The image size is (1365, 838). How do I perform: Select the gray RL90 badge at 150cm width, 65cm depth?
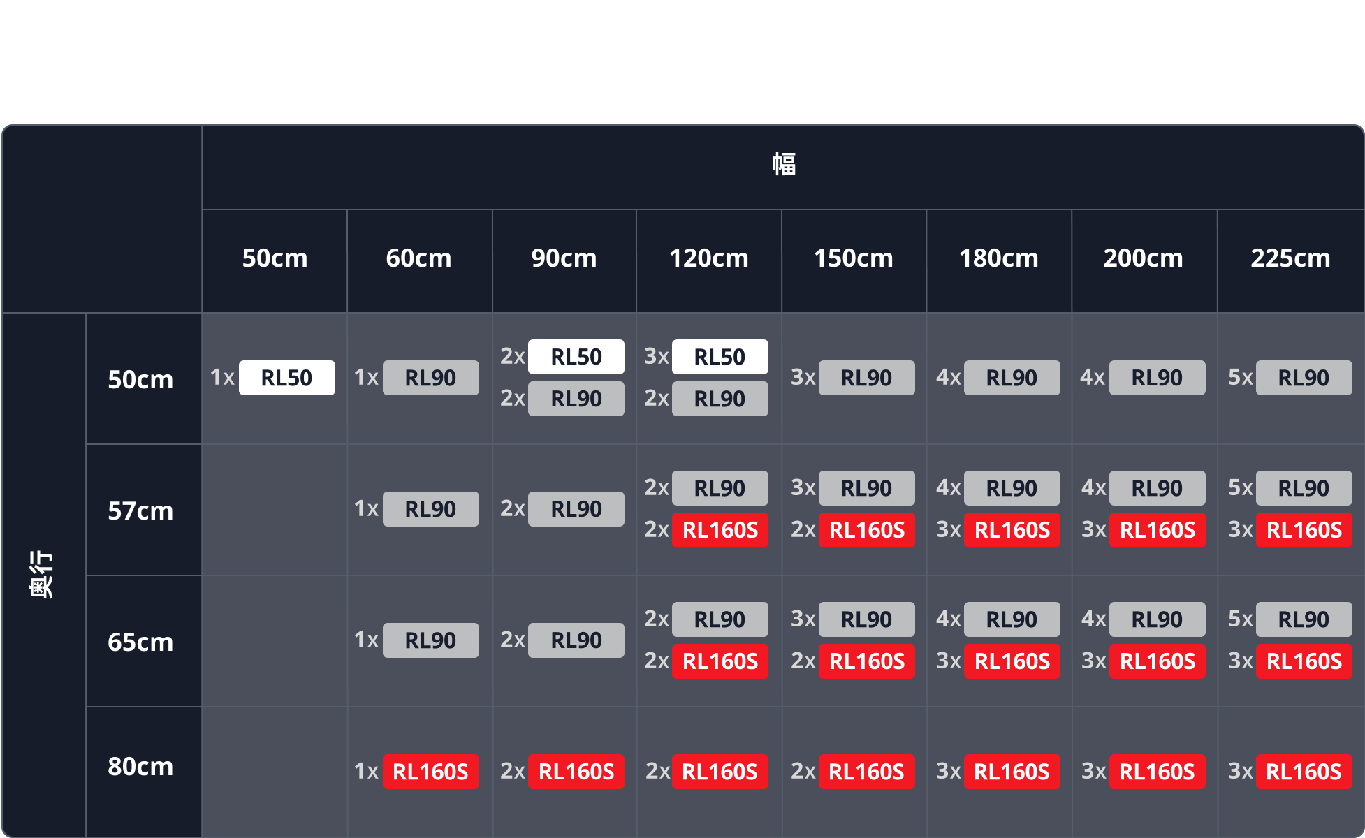coord(866,619)
